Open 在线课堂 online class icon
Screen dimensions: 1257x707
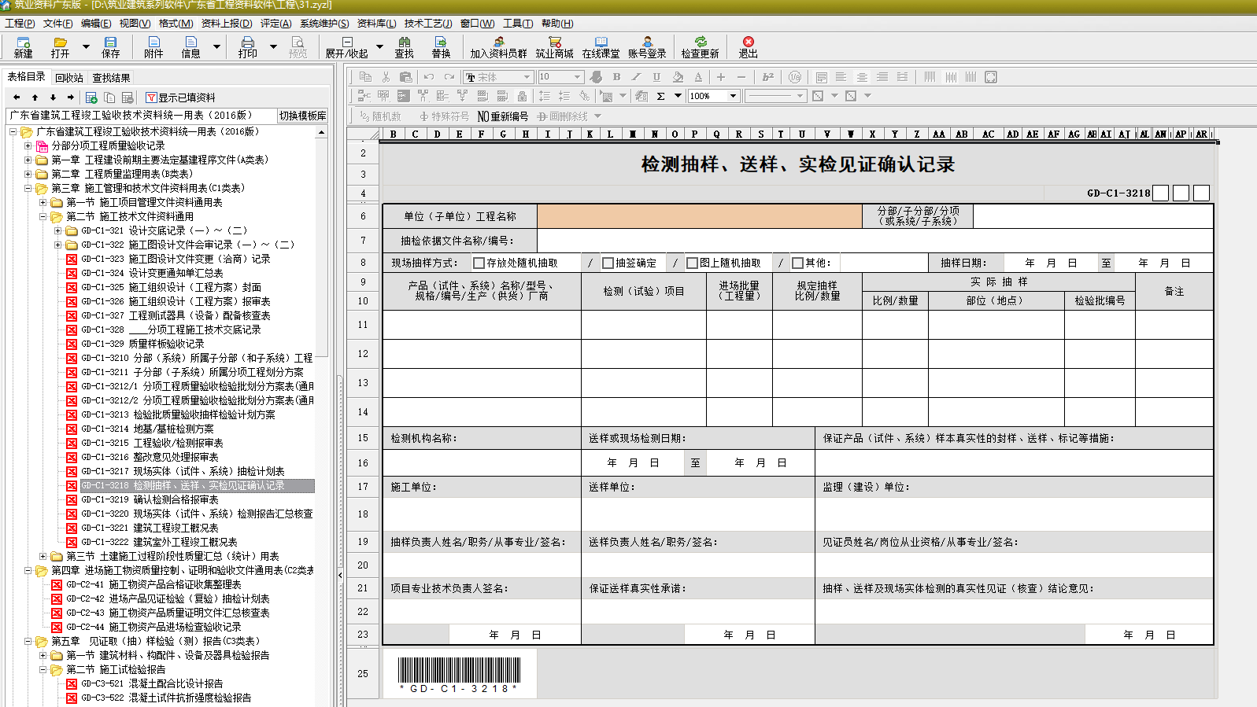pyautogui.click(x=601, y=47)
